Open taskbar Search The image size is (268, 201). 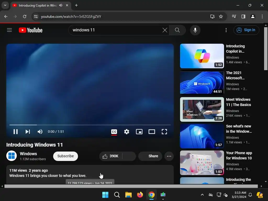117,195
